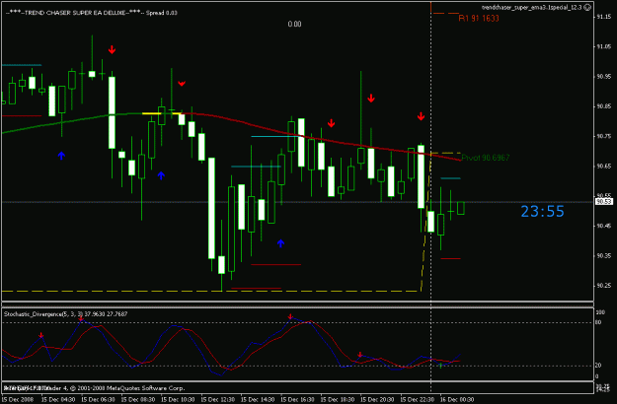Click the red arrow at the stochastic peak above 80 near 16:30

click(x=290, y=316)
